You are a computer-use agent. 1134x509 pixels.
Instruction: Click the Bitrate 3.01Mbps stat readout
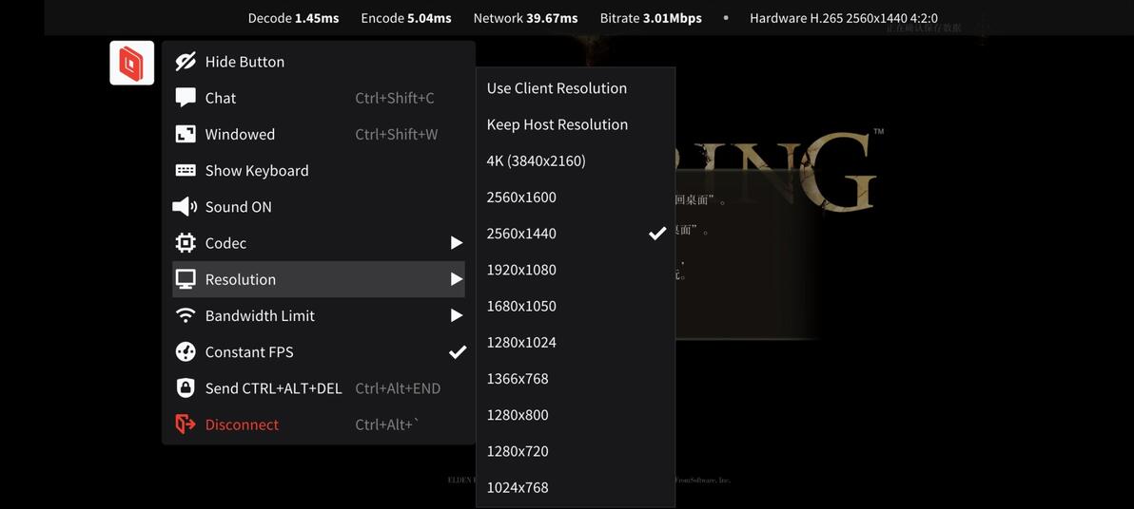(651, 18)
